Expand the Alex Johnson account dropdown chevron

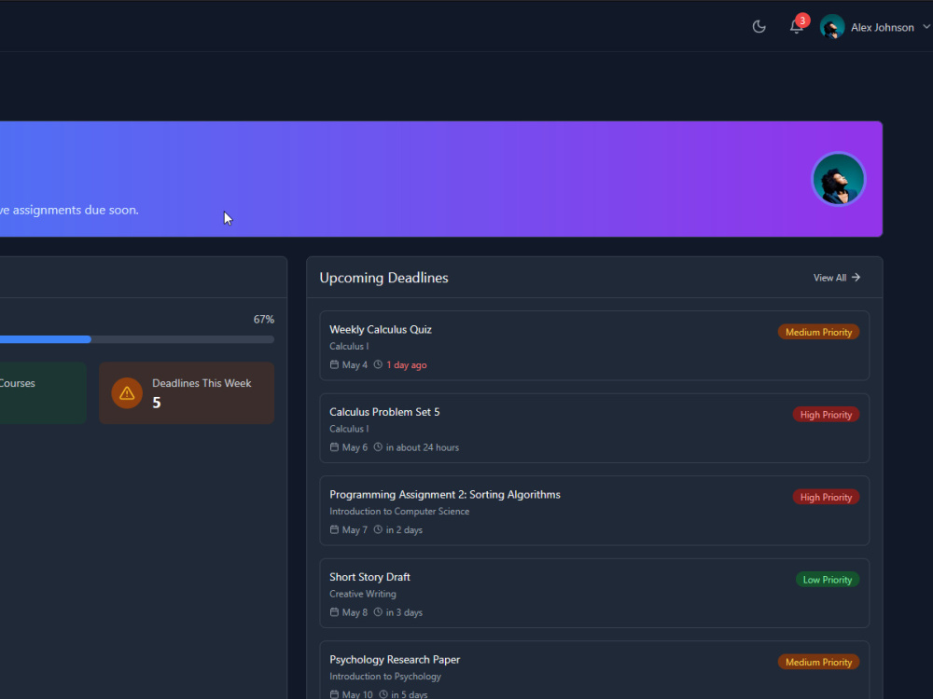pos(926,27)
